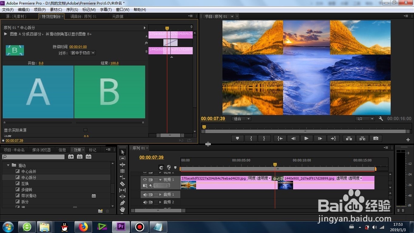Open program monitor settings wrench
The image size is (414, 233).
pos(381,119)
